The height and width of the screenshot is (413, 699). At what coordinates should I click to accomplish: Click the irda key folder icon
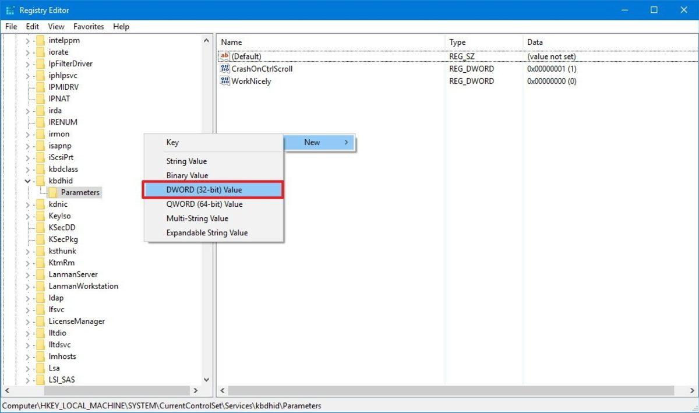39,110
